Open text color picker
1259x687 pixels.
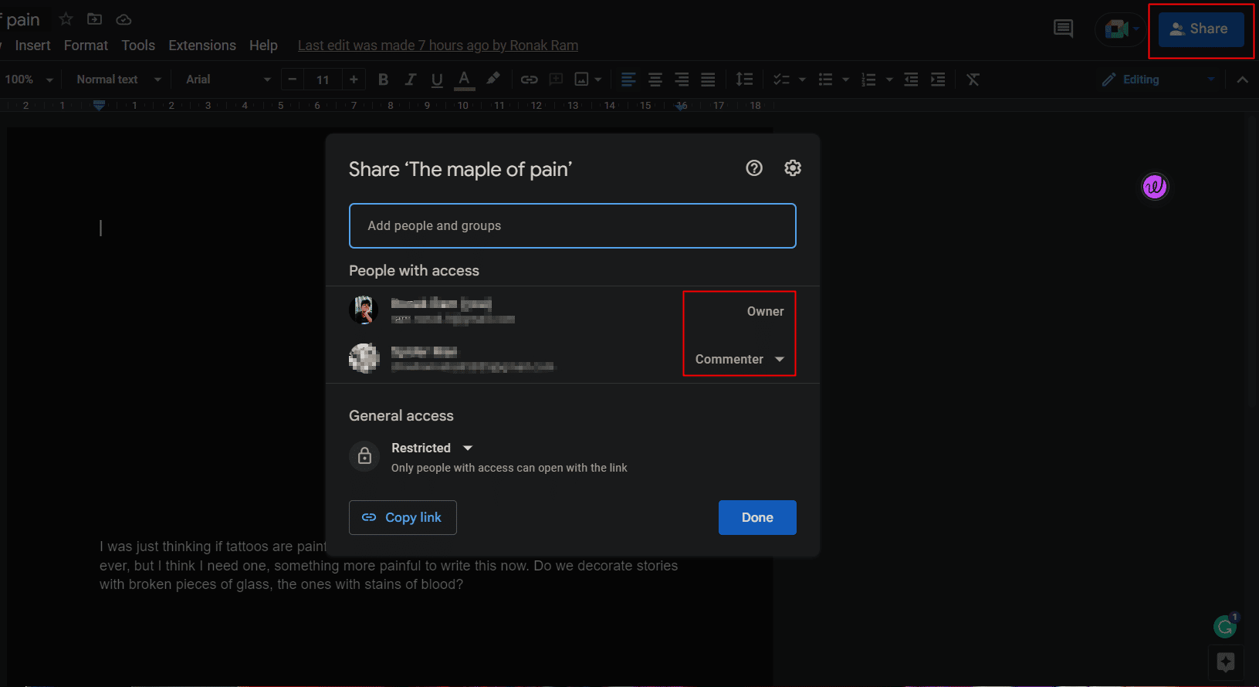click(464, 80)
